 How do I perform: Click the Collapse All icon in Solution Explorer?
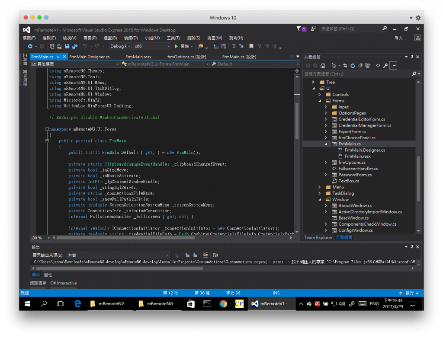coord(360,66)
